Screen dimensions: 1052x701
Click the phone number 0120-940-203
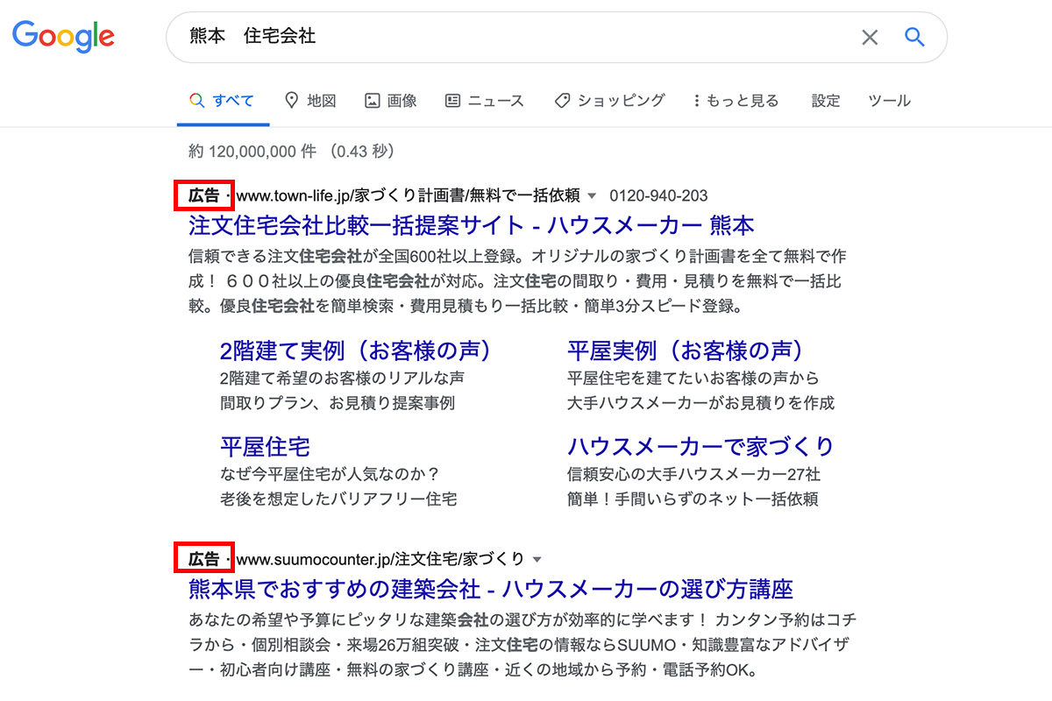click(658, 195)
